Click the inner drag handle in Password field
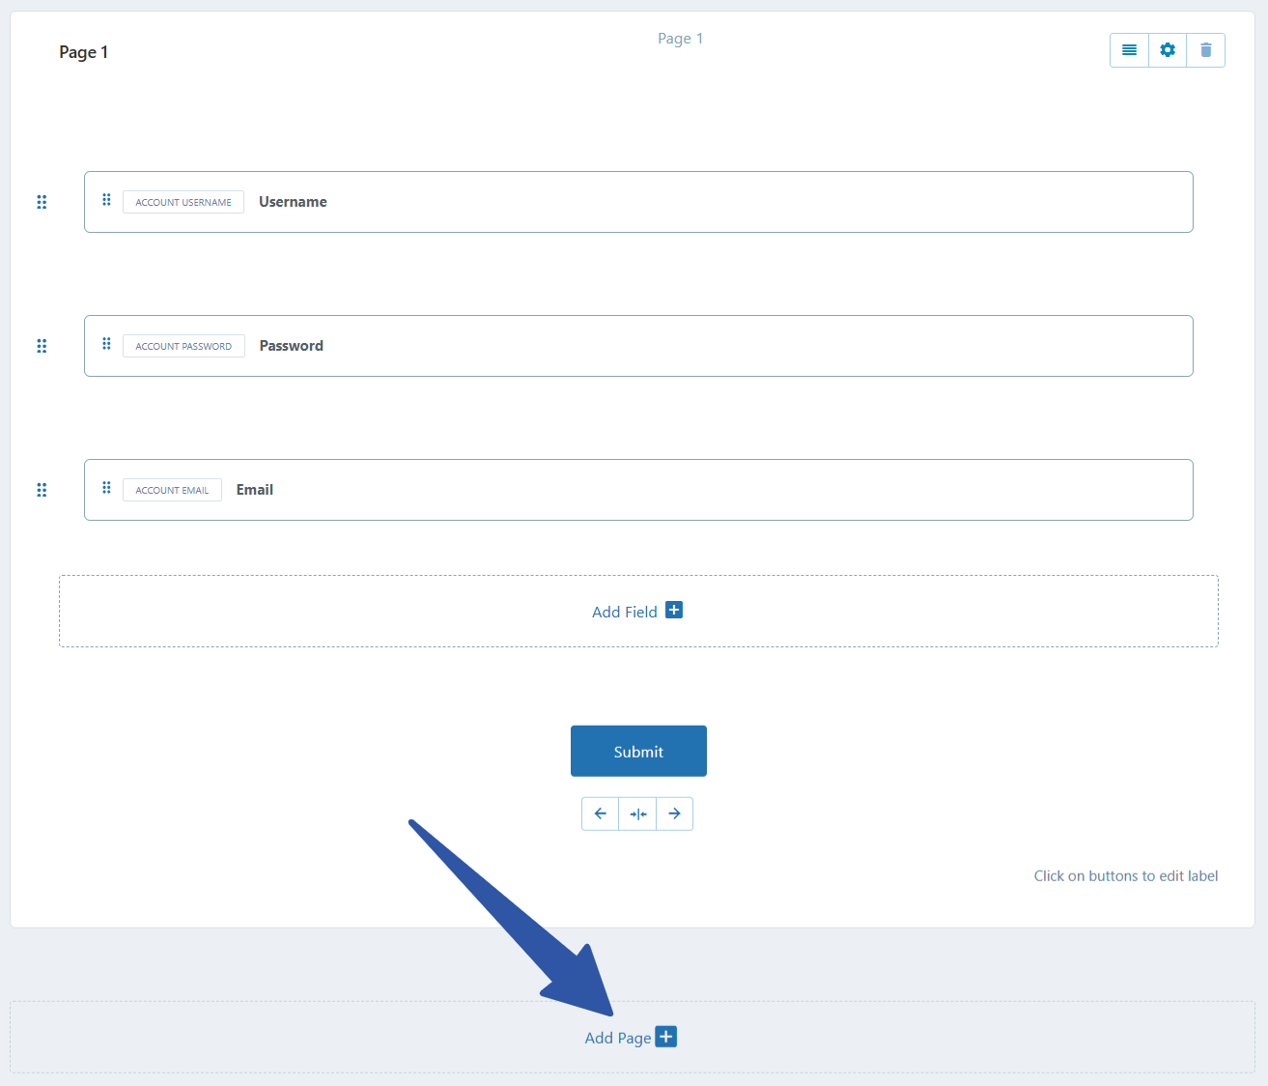The image size is (1268, 1086). 106,344
